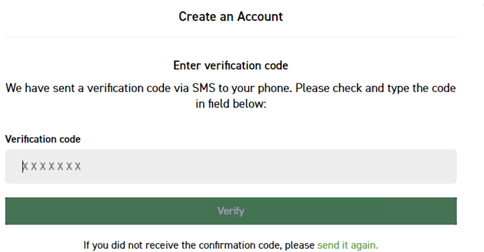The height and width of the screenshot is (252, 484).
Task: Click the green Verify button
Action: (231, 211)
